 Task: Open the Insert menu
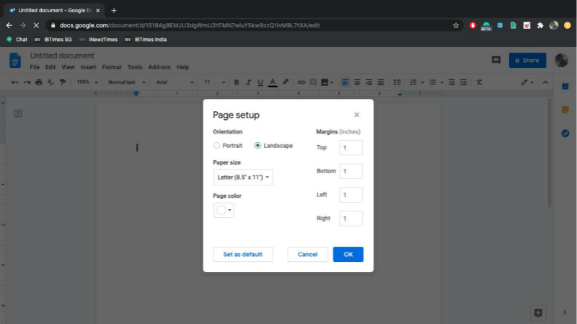tap(88, 67)
